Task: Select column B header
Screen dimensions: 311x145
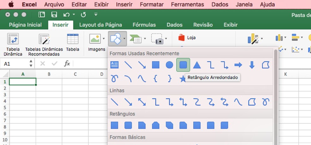Action: (49, 74)
